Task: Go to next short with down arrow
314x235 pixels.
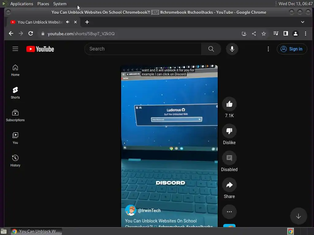Action: pyautogui.click(x=298, y=216)
